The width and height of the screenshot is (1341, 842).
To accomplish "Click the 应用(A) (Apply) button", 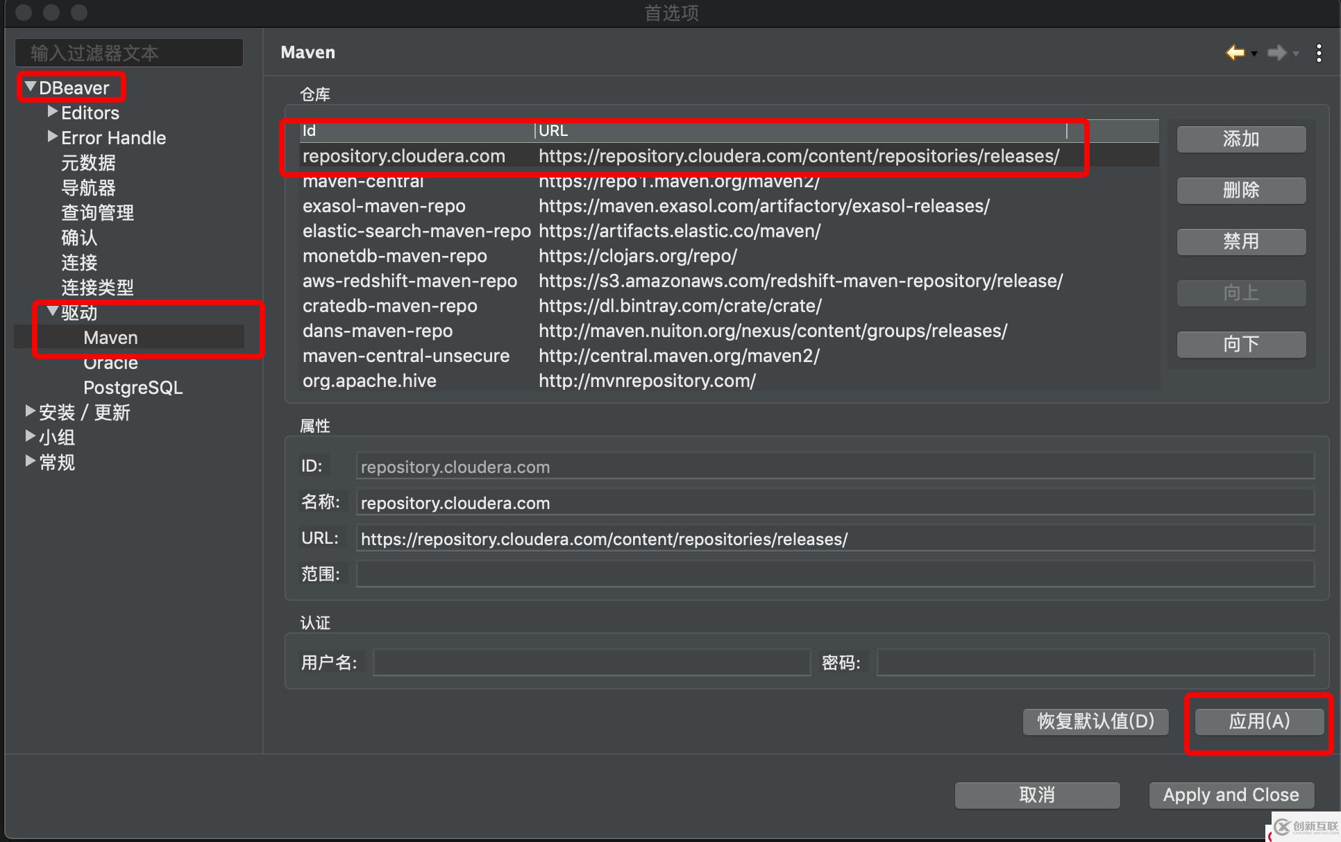I will [x=1258, y=722].
